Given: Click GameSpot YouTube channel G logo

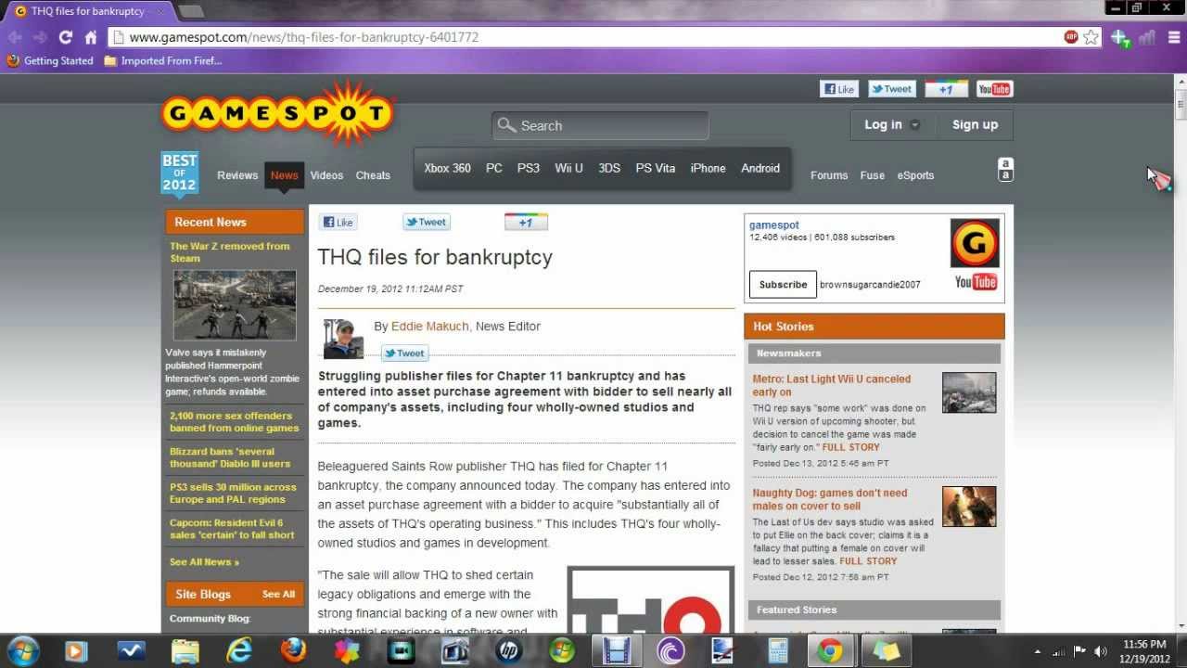Looking at the screenshot, I should [x=975, y=243].
